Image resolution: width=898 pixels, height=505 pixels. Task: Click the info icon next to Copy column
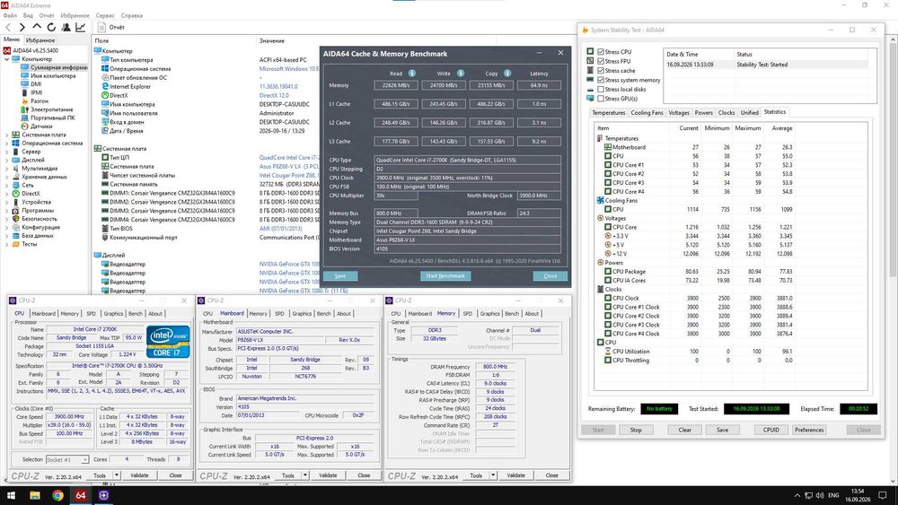(x=506, y=74)
